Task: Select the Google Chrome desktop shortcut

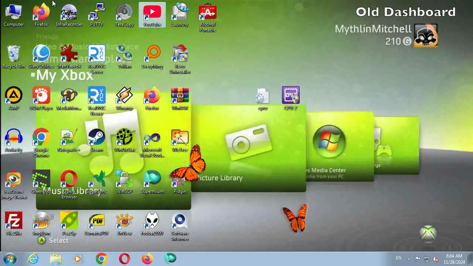Action: point(41,143)
